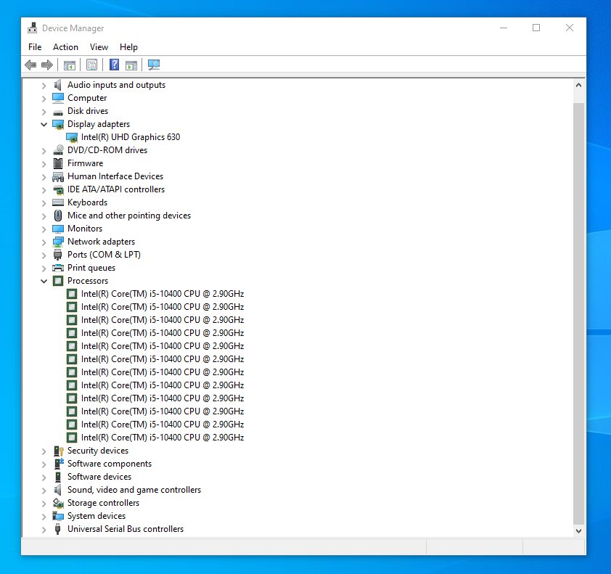
Task: Click Universal Serial Bus controllers icon
Action: tap(57, 529)
